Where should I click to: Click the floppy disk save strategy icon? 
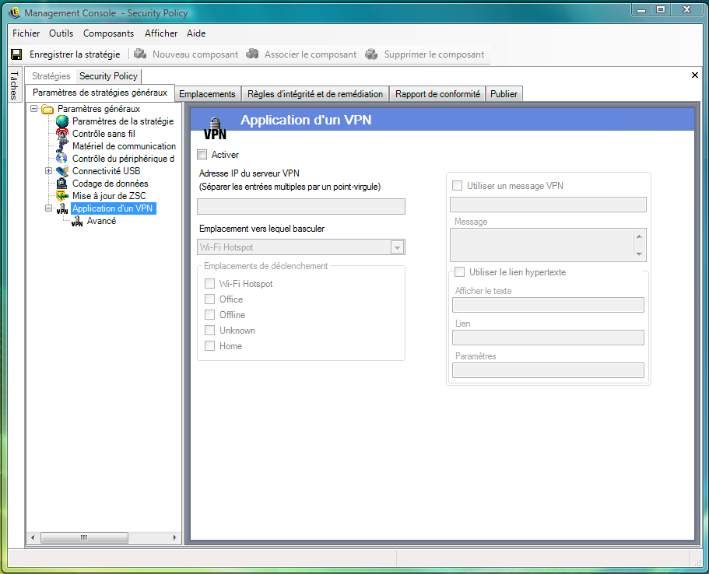16,54
